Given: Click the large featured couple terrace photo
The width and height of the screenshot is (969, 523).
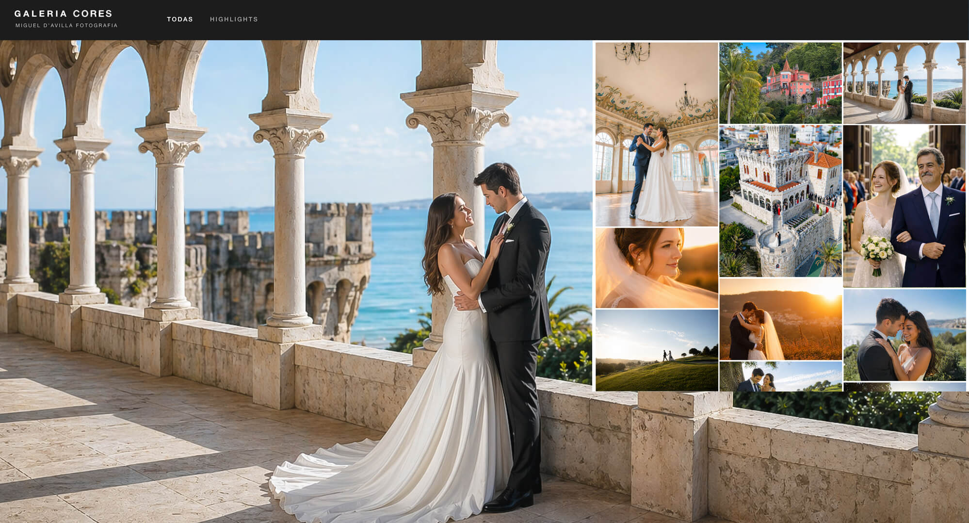Looking at the screenshot, I should pyautogui.click(x=296, y=281).
